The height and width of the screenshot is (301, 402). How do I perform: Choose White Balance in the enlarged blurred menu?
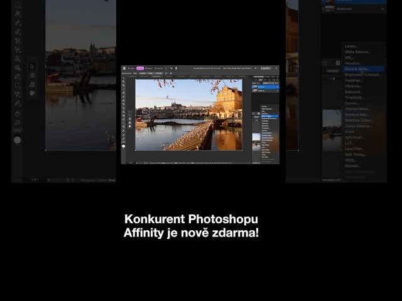[x=357, y=52]
